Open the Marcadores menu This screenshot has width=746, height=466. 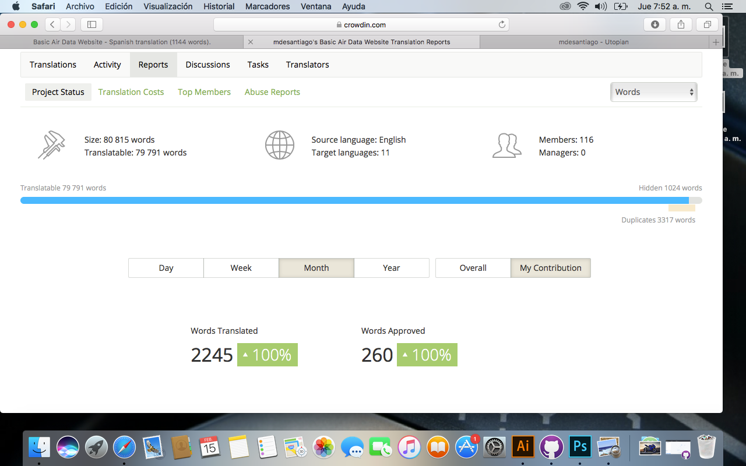268,7
